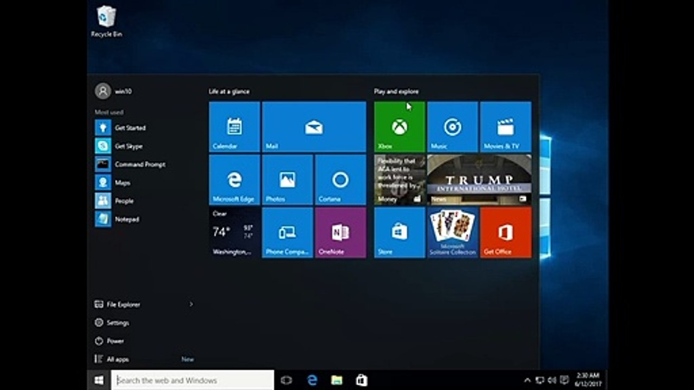Click the Most used heading

tap(109, 112)
